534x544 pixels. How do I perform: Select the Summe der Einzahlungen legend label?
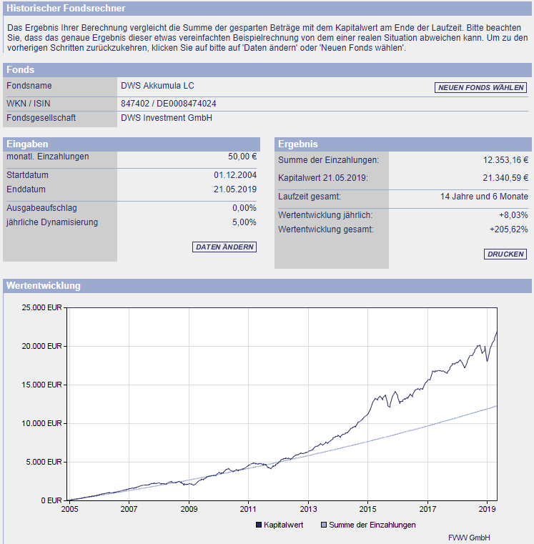(372, 525)
